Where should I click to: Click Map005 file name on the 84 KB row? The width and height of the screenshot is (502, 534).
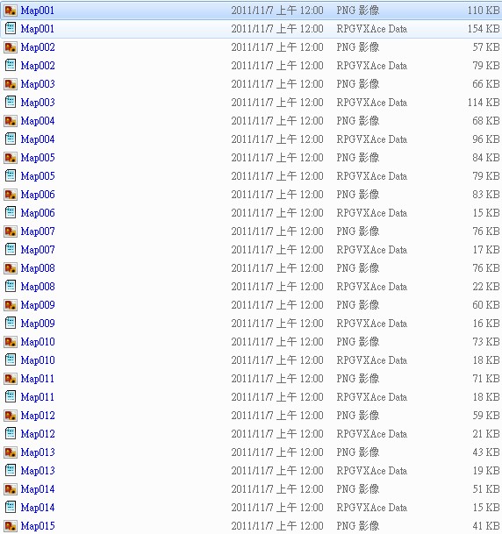point(38,157)
